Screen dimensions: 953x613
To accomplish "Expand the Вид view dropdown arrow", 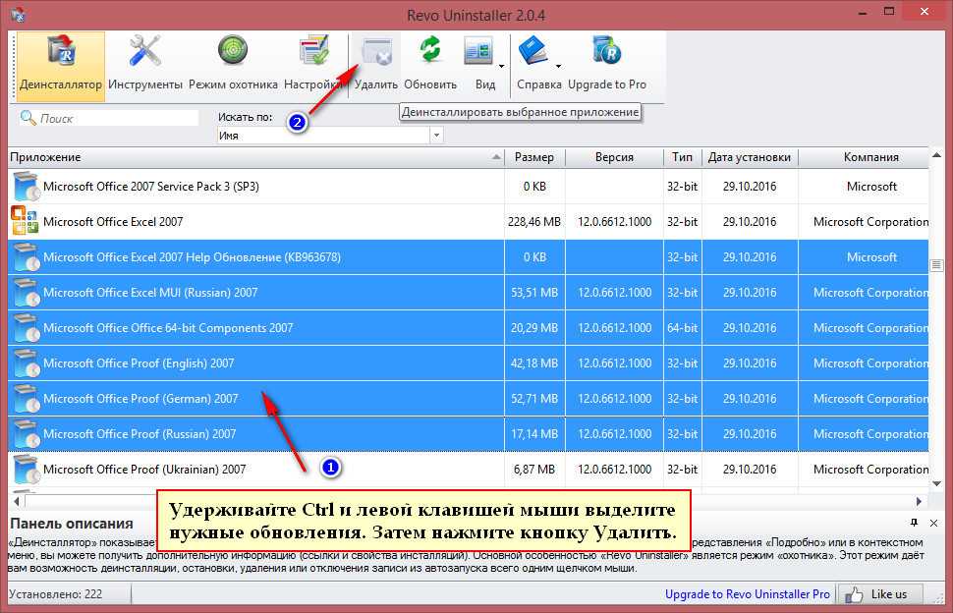I will coord(502,67).
